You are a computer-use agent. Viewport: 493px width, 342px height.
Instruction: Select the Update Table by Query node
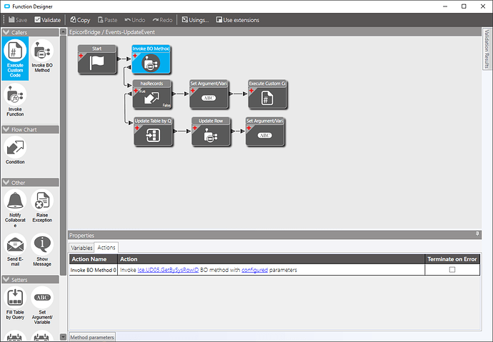[153, 131]
